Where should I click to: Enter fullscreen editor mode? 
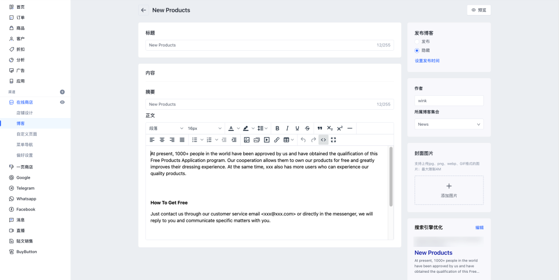[x=333, y=140]
